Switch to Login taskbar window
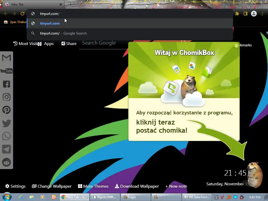The width and height of the screenshot is (268, 201). (x=136, y=197)
